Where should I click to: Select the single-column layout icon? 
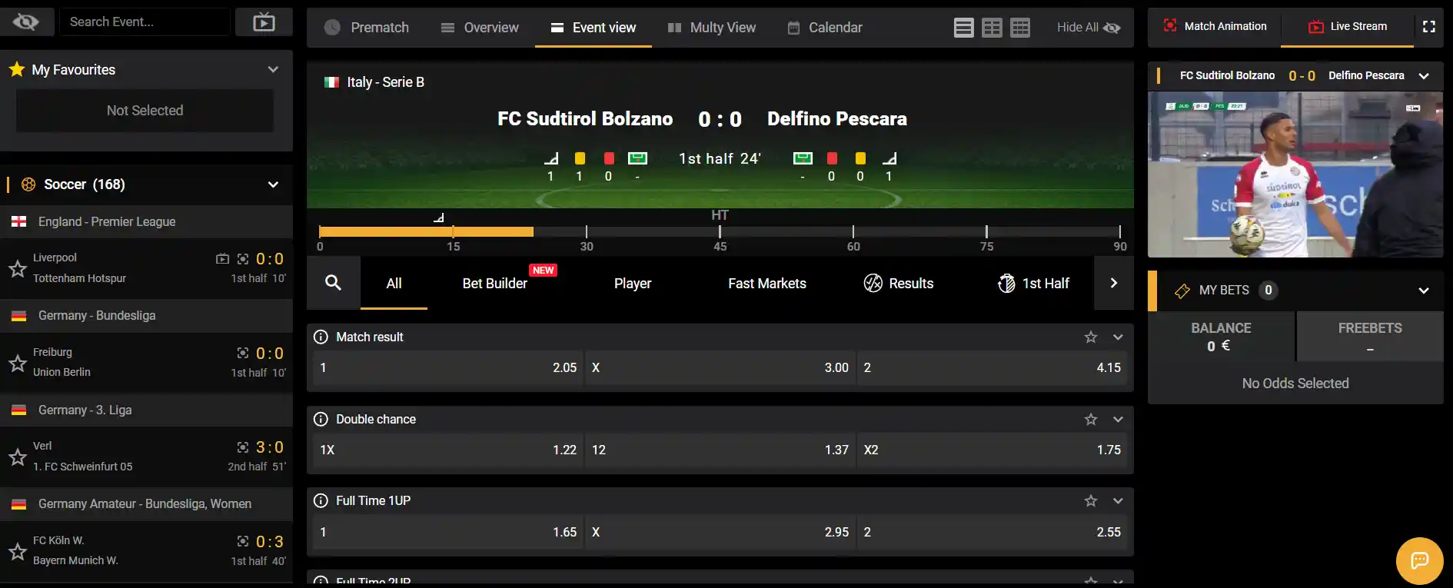pos(963,28)
